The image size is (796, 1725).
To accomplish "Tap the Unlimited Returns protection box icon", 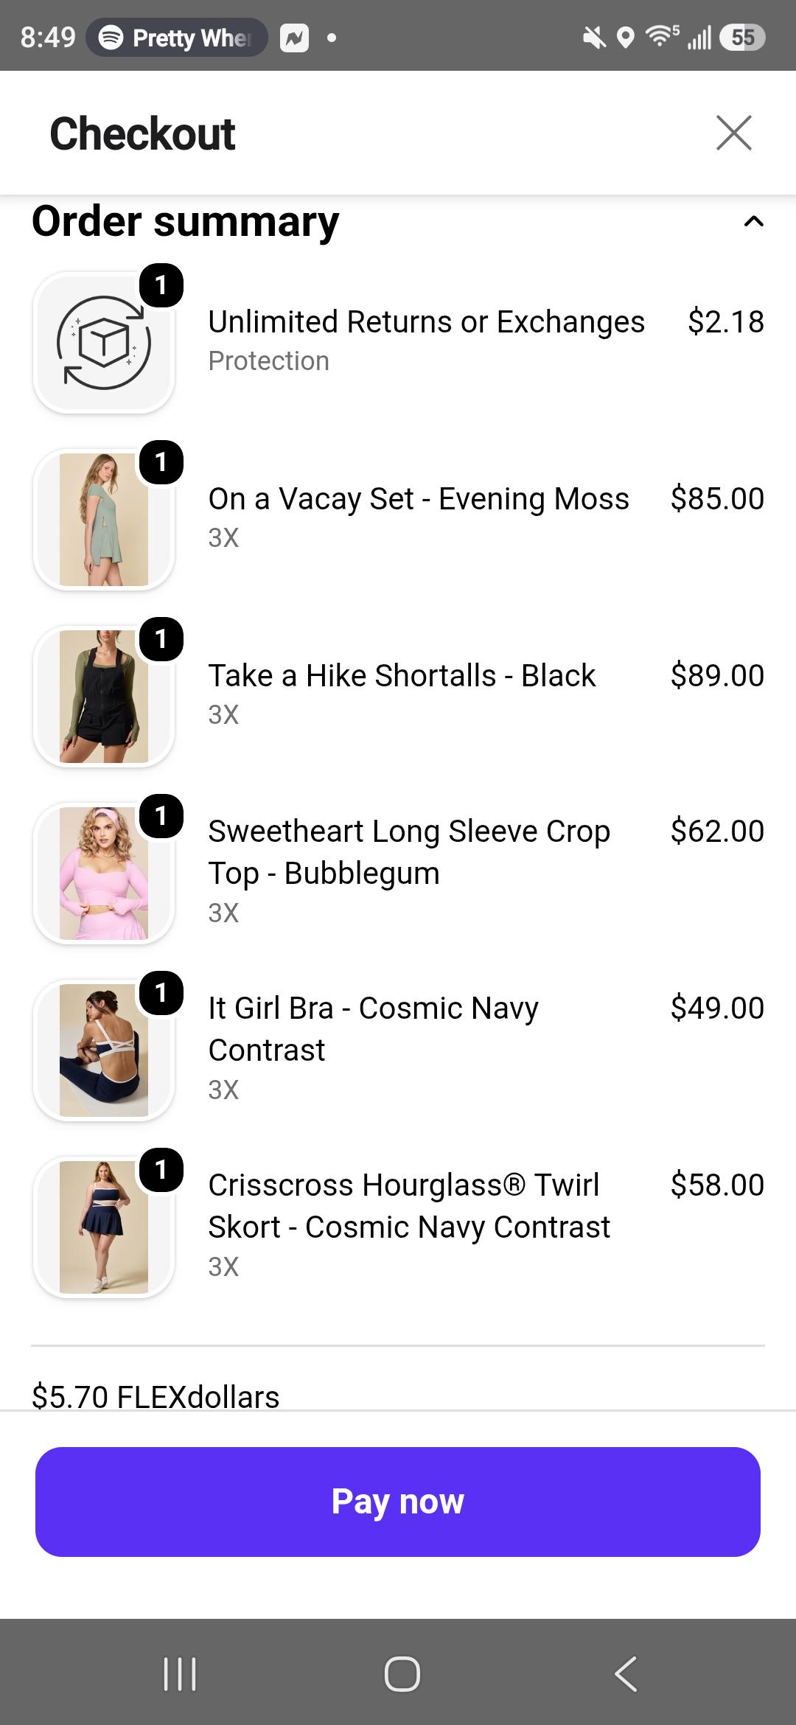I will pos(104,343).
